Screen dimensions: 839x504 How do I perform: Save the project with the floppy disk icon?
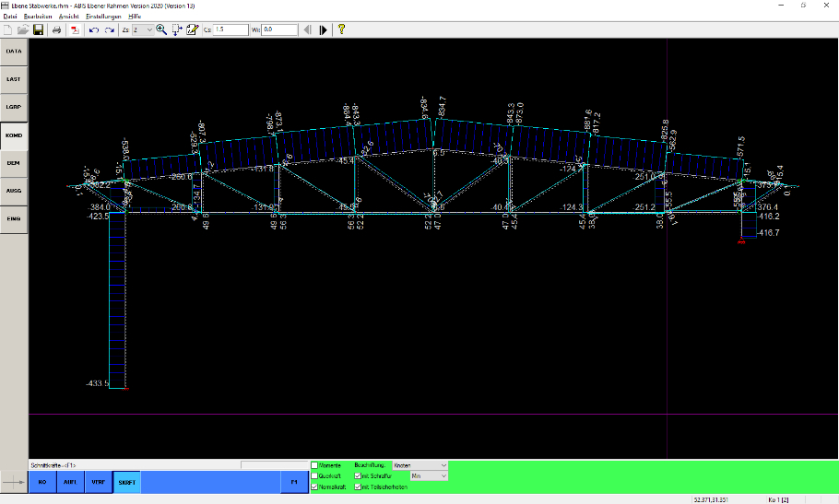pyautogui.click(x=38, y=29)
